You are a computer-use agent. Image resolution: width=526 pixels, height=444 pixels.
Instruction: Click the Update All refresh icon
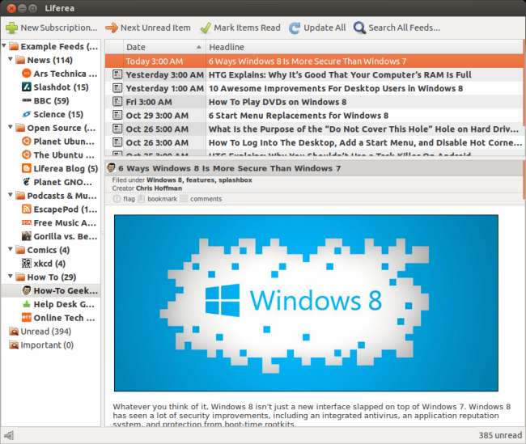(x=295, y=27)
